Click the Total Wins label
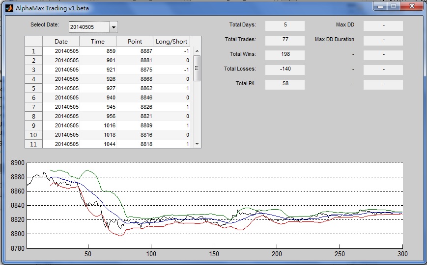This screenshot has width=427, height=265. point(243,54)
